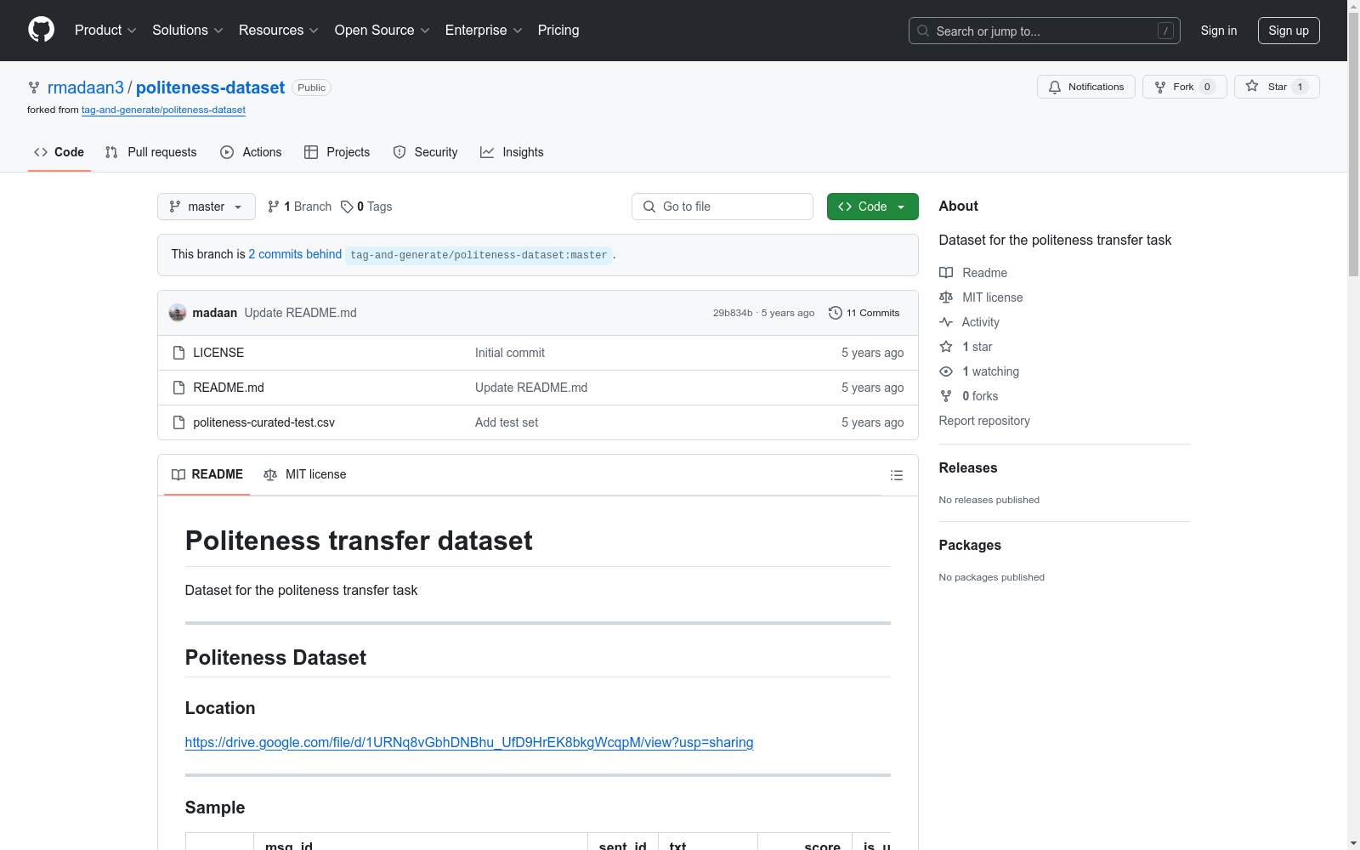The image size is (1360, 850).
Task: Switch to the MIT license tab
Action: (305, 474)
